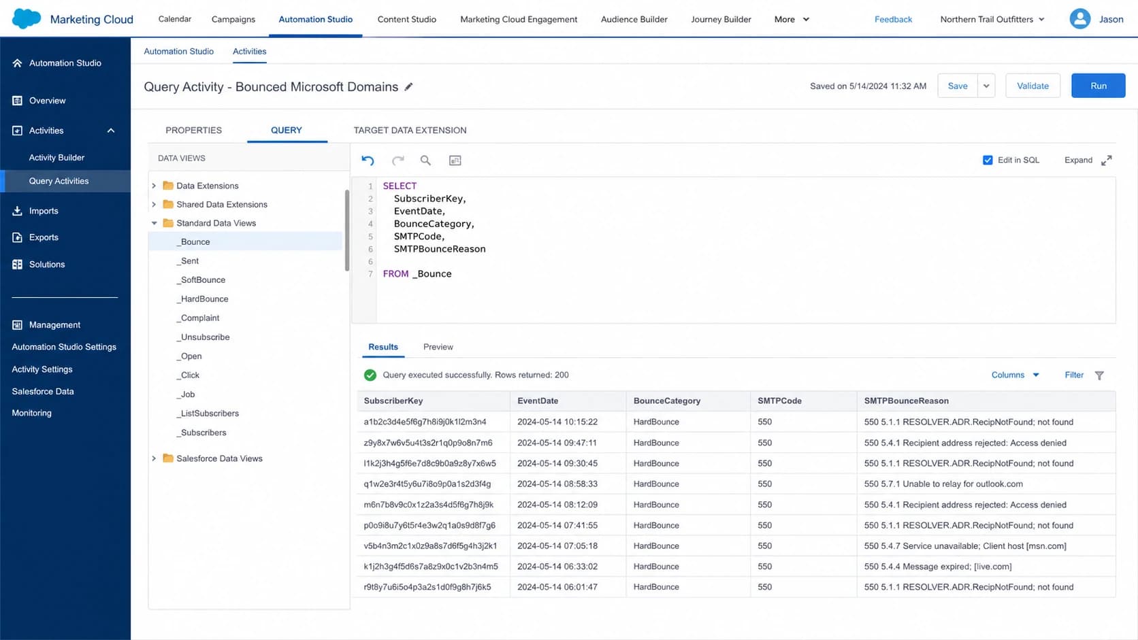Open the Northern Trail Outfitters account dropdown
1138x640 pixels.
pyautogui.click(x=992, y=19)
